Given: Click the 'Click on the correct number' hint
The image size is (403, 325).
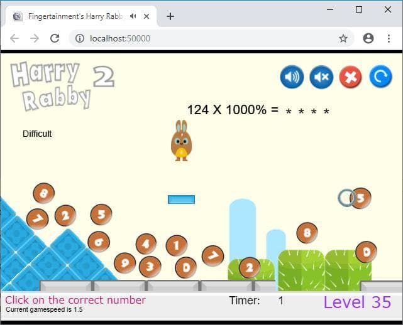Looking at the screenshot, I should click(x=75, y=300).
